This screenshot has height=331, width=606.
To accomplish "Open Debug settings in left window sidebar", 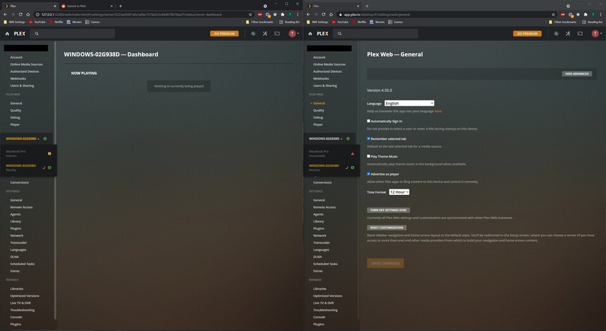I will [15, 117].
